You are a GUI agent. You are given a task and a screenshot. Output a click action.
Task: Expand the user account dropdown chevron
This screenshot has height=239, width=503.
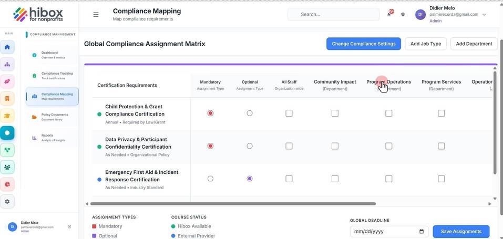pyautogui.click(x=484, y=15)
